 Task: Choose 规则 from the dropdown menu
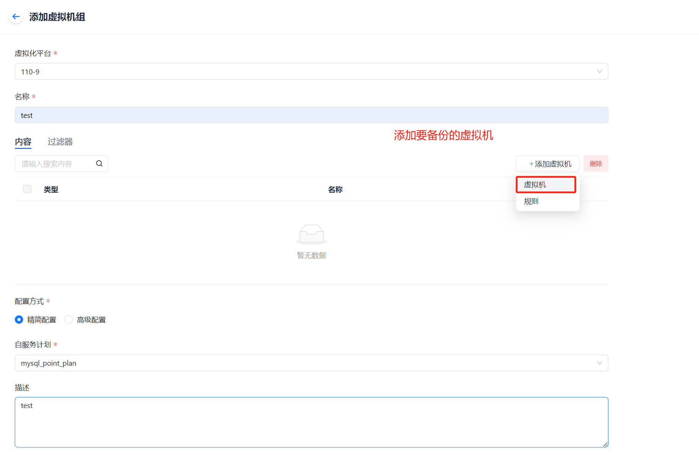click(x=531, y=201)
